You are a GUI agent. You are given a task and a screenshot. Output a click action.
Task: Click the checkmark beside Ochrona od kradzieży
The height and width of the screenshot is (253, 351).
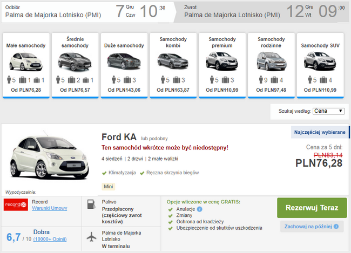click(x=171, y=222)
